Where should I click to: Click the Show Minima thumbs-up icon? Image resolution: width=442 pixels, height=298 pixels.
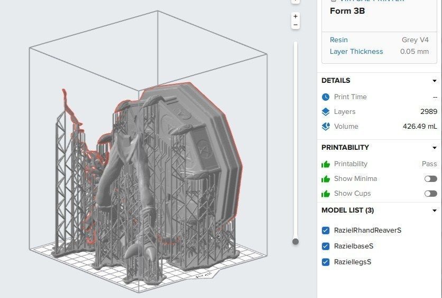coord(326,179)
